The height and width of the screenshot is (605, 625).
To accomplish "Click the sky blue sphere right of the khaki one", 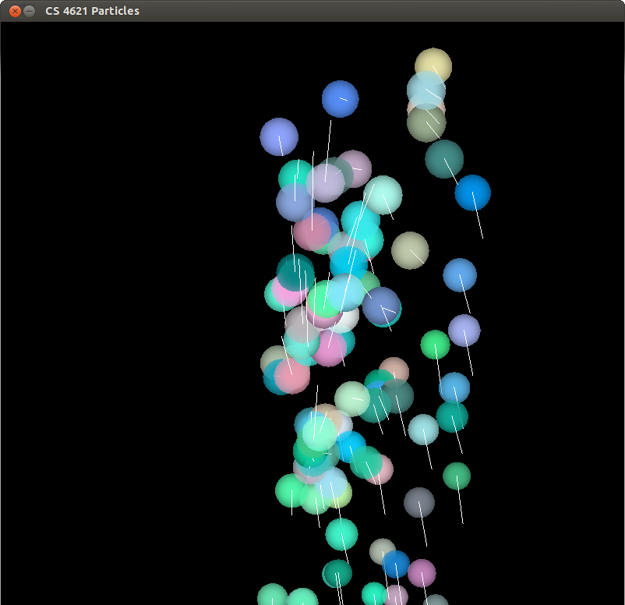I will (460, 275).
